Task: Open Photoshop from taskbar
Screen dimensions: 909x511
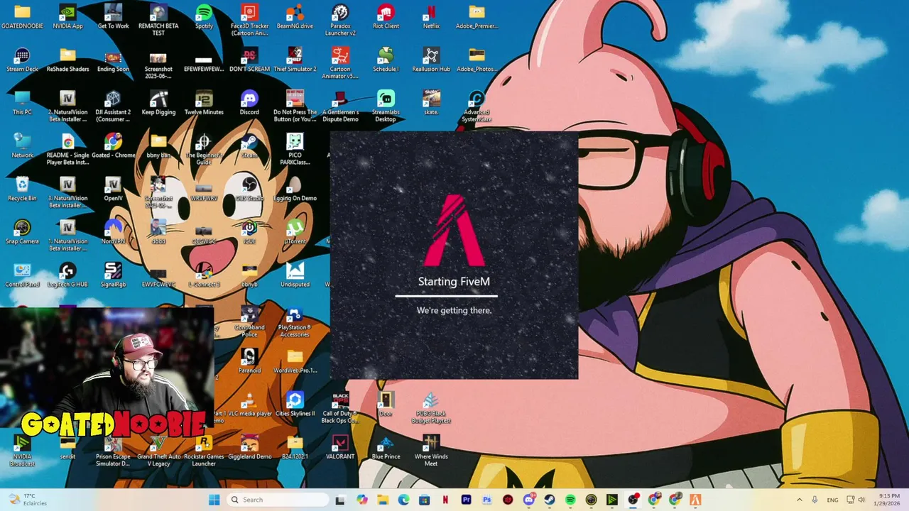Action: 486,500
